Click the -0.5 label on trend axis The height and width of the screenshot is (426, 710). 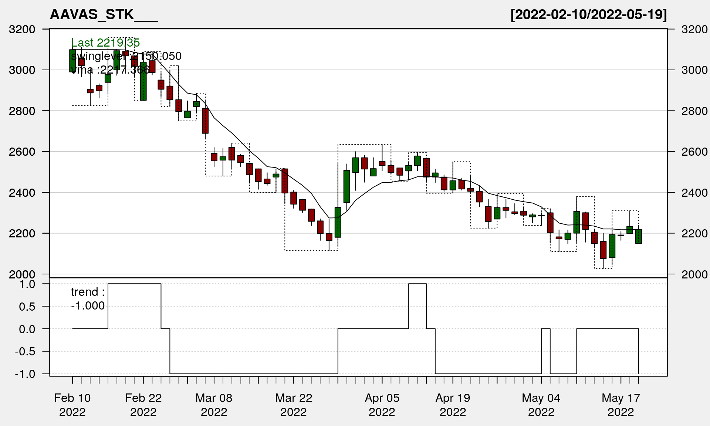25,351
